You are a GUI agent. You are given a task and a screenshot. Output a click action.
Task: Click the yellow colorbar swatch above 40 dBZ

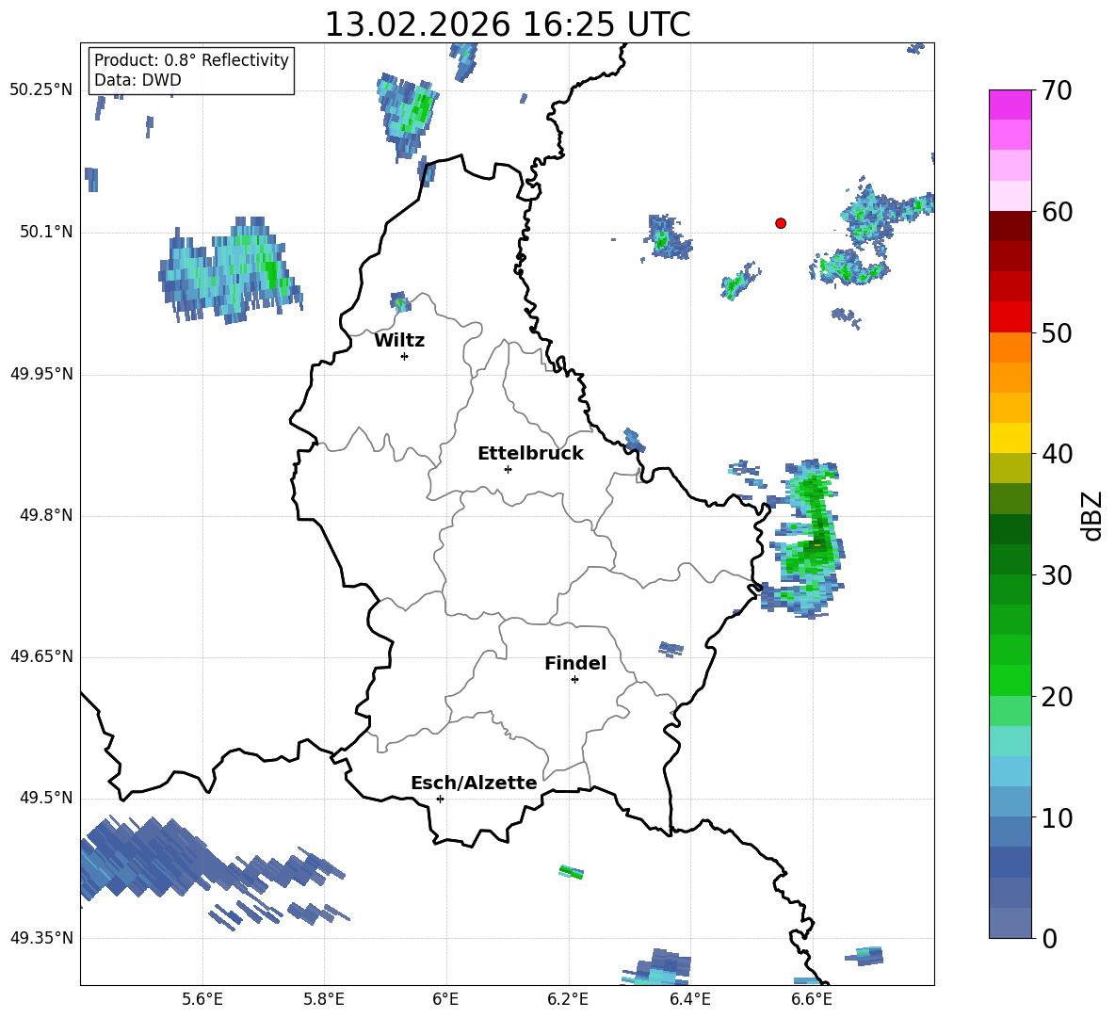1010,438
